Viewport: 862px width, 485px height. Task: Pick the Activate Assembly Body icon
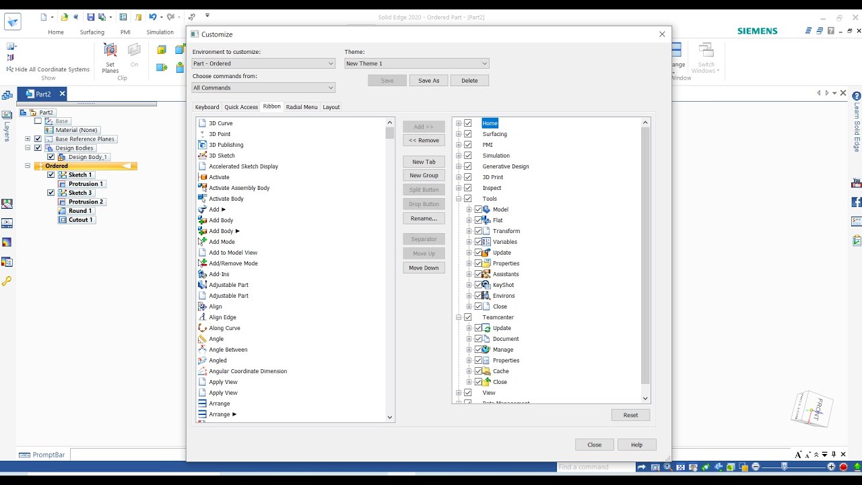tap(202, 188)
